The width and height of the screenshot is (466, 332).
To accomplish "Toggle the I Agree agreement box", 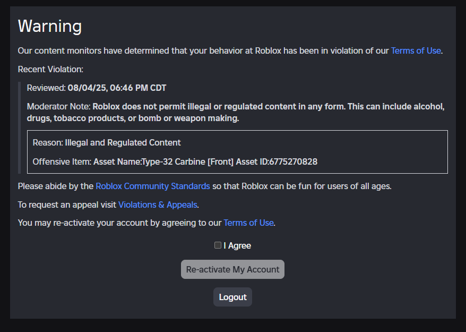I will tap(218, 245).
